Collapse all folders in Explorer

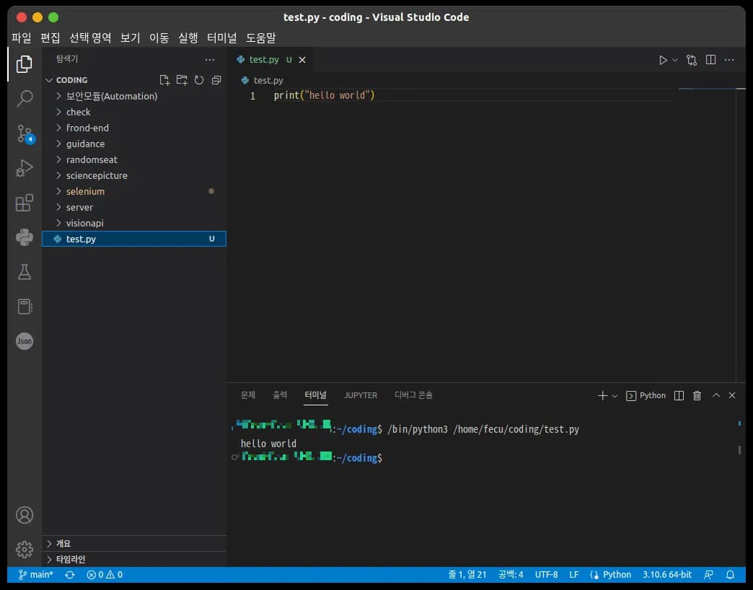pyautogui.click(x=216, y=80)
